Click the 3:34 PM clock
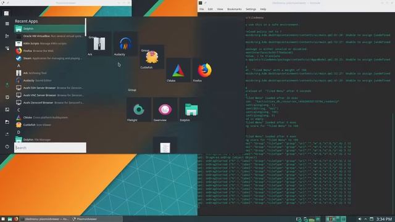 384,220
